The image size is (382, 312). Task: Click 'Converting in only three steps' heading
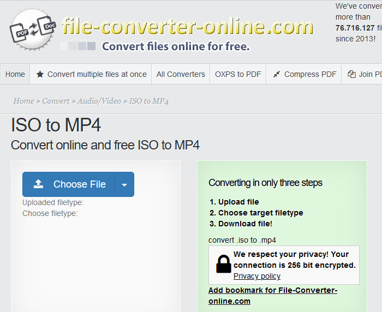(x=265, y=183)
